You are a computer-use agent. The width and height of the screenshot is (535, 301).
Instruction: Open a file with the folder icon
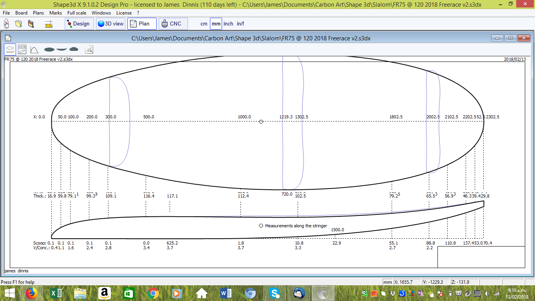(18, 24)
